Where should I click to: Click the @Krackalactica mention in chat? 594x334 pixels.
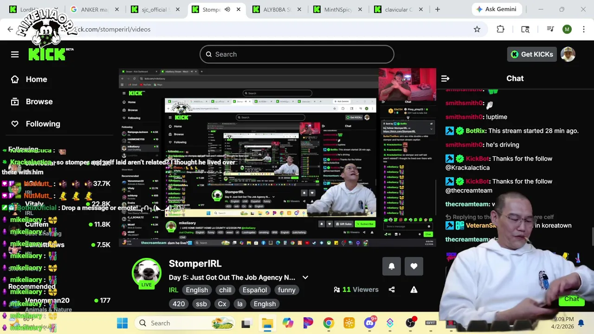tap(467, 167)
